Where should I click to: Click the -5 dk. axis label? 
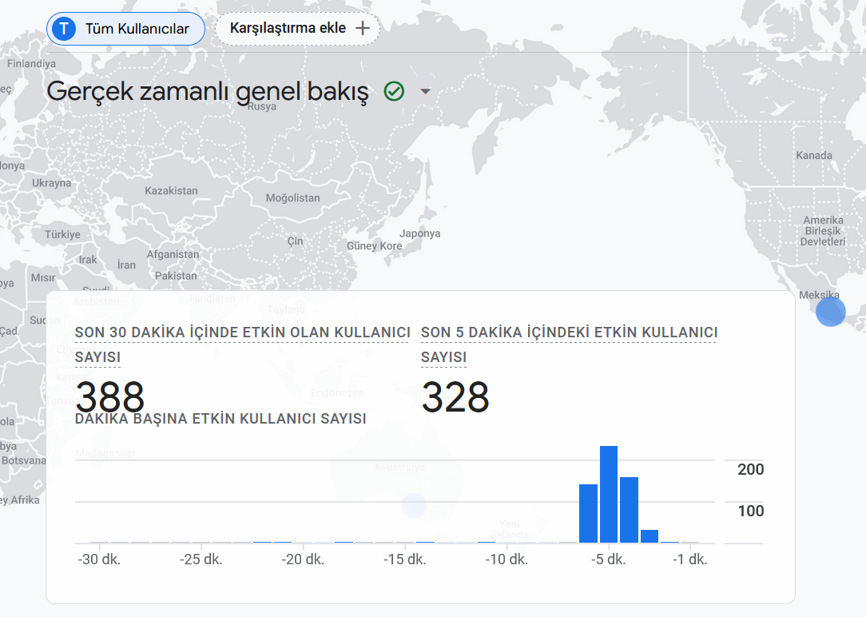point(609,559)
